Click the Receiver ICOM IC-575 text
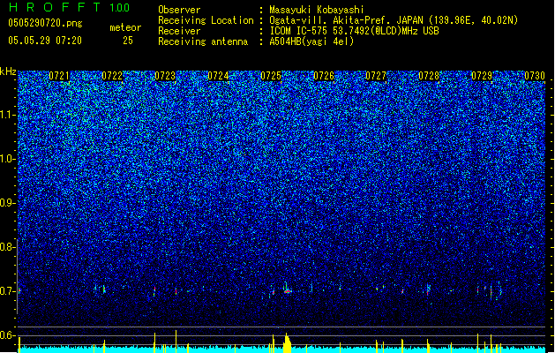This screenshot has height=353, width=555. tap(354, 31)
